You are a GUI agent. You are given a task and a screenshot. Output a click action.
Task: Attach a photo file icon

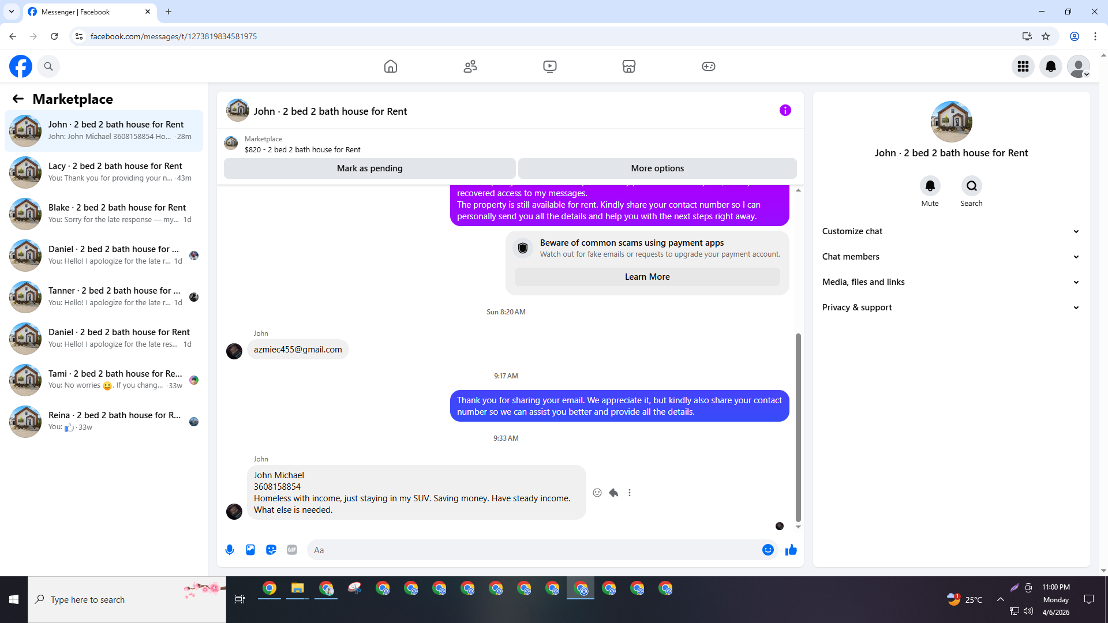250,550
